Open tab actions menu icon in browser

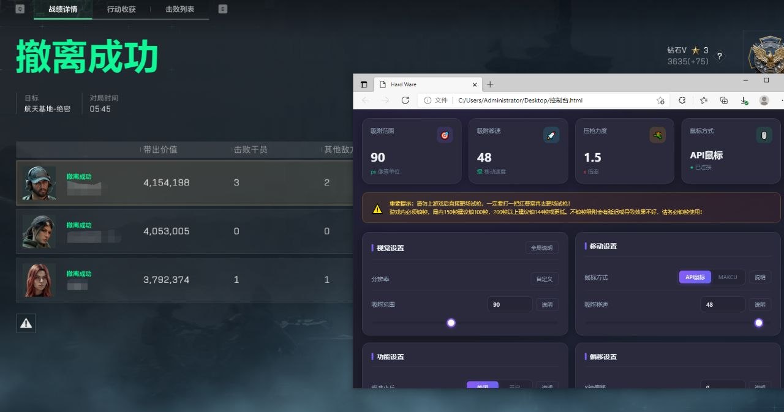coord(364,84)
